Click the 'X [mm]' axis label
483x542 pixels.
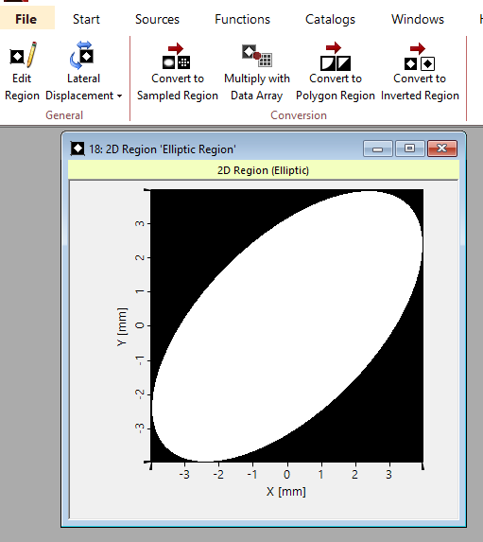click(x=286, y=492)
